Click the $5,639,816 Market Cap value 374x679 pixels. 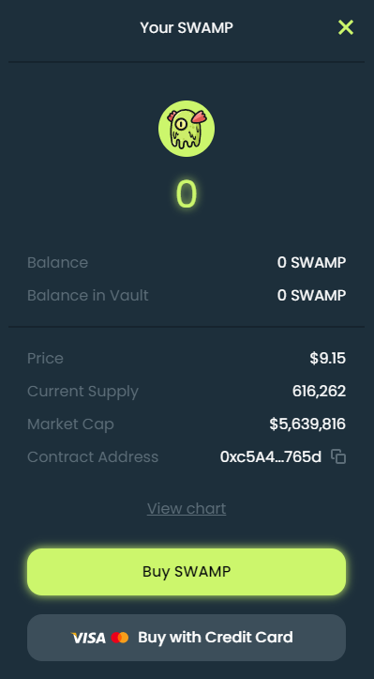(307, 424)
